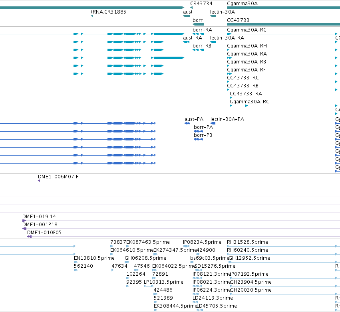Click the RH31528.5prime EST label
This screenshot has height=312, width=340.
[x=247, y=242]
